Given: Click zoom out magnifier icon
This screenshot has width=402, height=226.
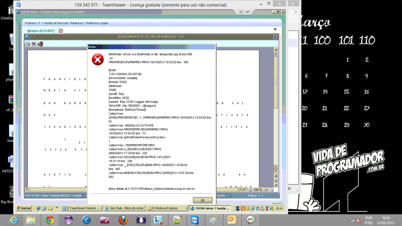Looking at the screenshot, I should (271, 190).
